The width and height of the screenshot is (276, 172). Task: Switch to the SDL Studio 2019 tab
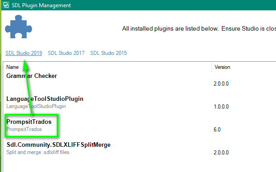pyautogui.click(x=23, y=53)
